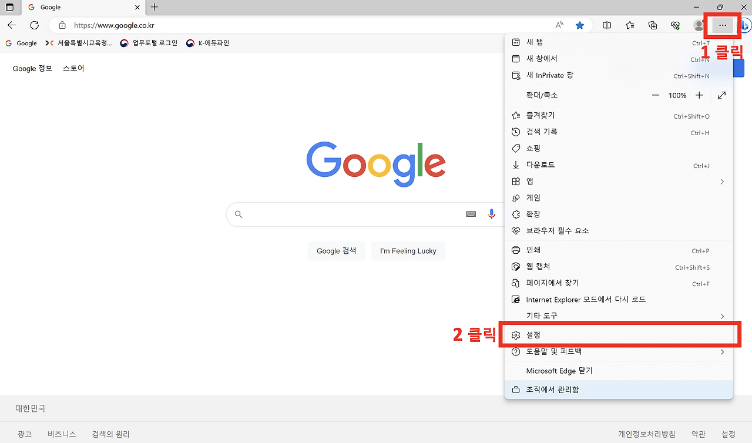Choose Microsoft Edge 닫기
752x443 pixels.
coord(619,371)
